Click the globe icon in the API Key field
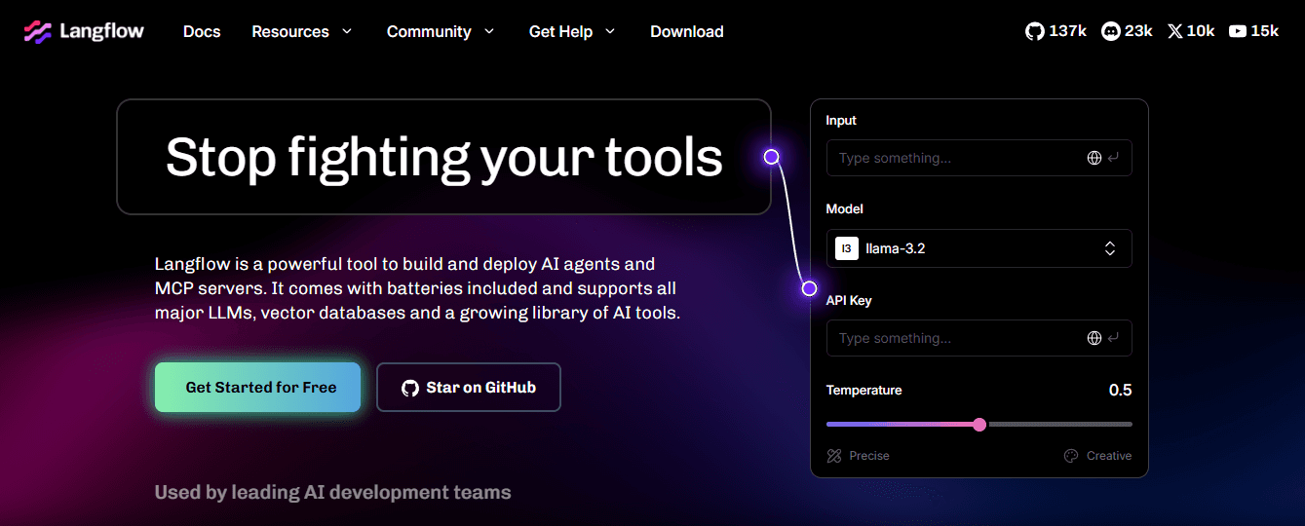 tap(1094, 338)
